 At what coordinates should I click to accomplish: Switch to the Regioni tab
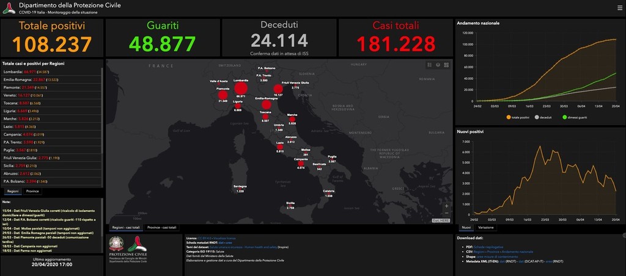tap(12, 192)
